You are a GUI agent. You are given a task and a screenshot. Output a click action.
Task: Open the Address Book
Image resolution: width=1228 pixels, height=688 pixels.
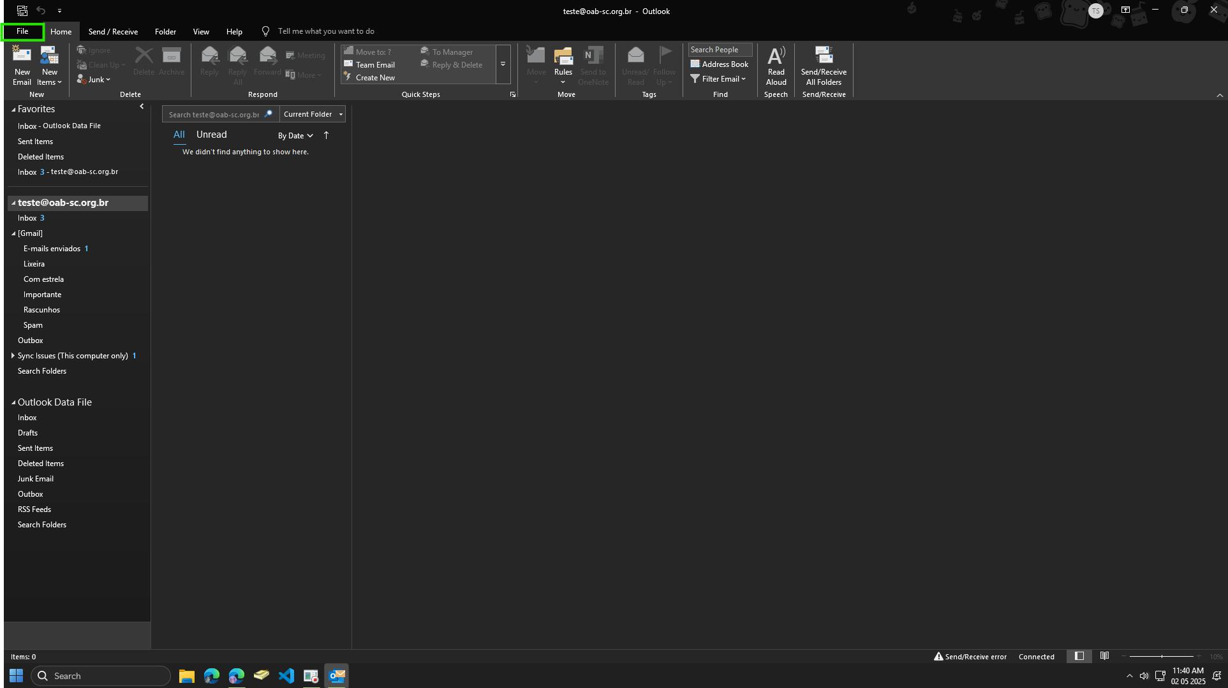click(x=719, y=64)
